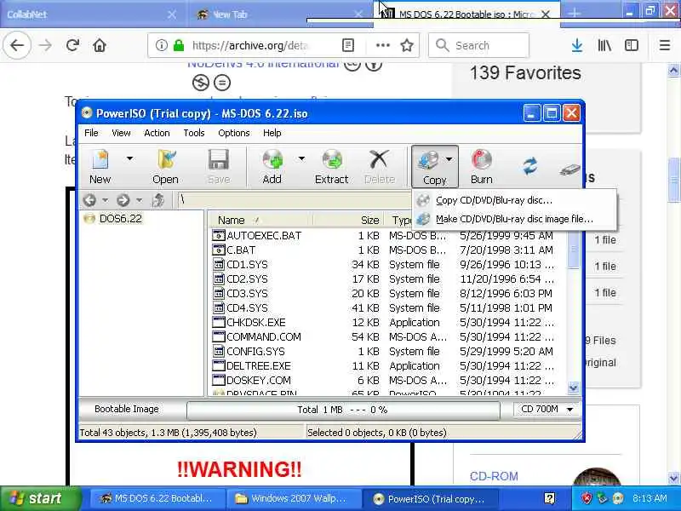Open the File menu in PowerISO
The height and width of the screenshot is (511, 681).
point(91,133)
